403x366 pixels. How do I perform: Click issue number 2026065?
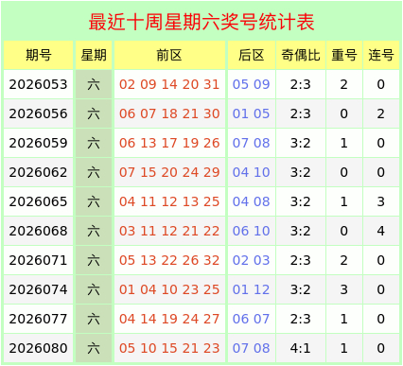[39, 201]
